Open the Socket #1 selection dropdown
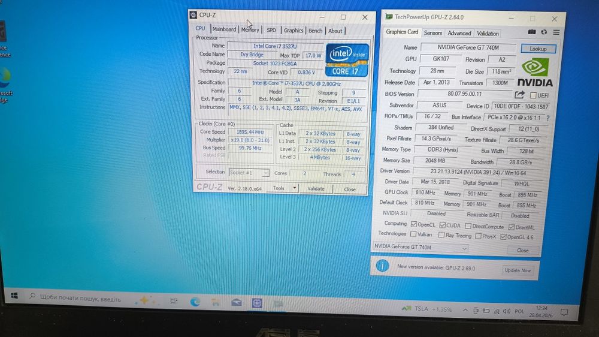599x337 pixels. click(249, 173)
